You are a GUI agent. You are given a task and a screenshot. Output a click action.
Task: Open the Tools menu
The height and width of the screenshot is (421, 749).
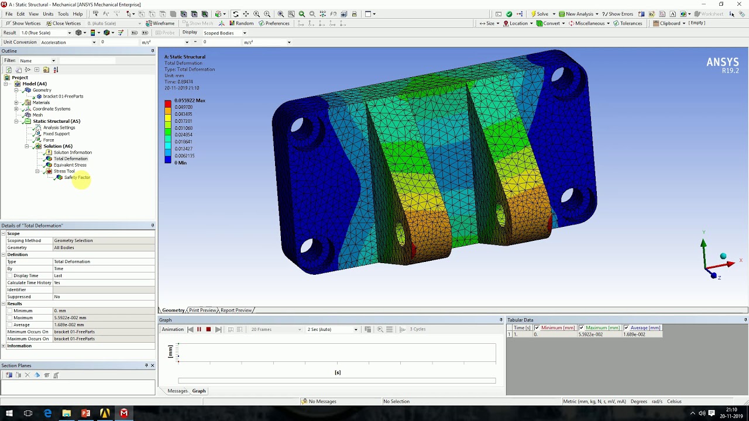63,14
